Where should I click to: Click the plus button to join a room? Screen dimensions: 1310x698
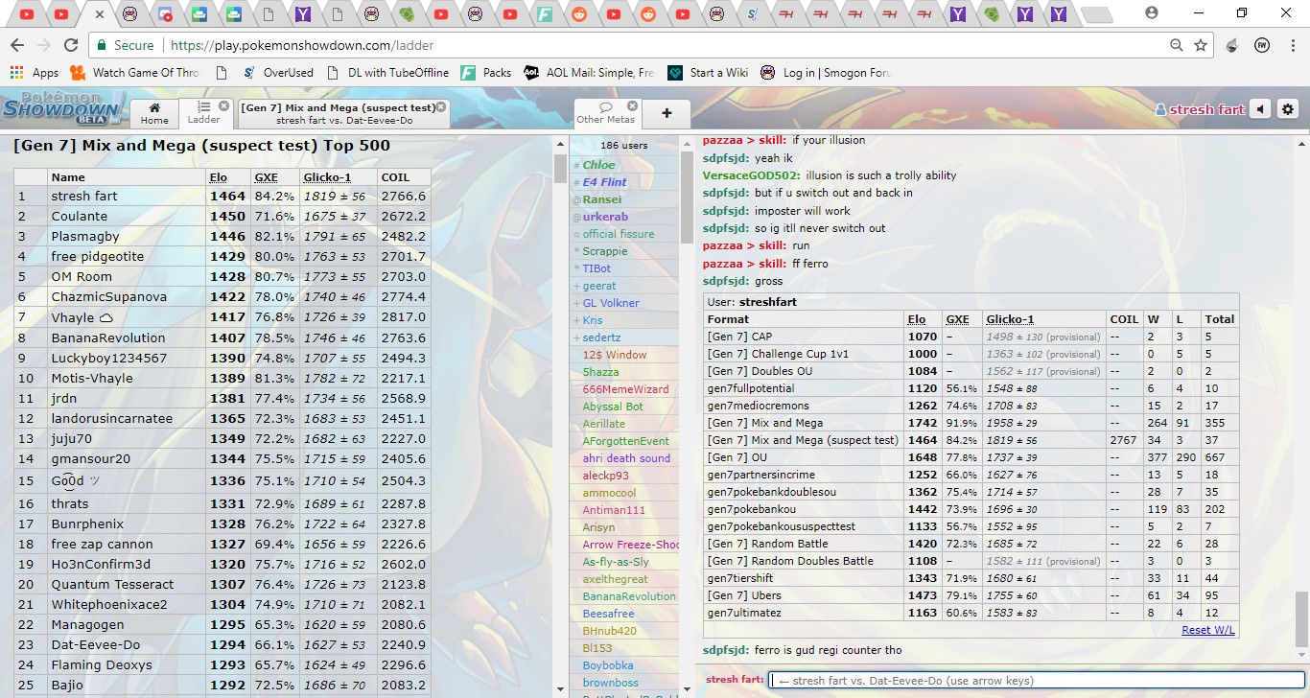[667, 113]
